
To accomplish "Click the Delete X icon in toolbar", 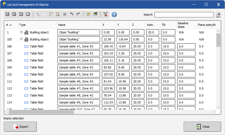I will 65,14.
